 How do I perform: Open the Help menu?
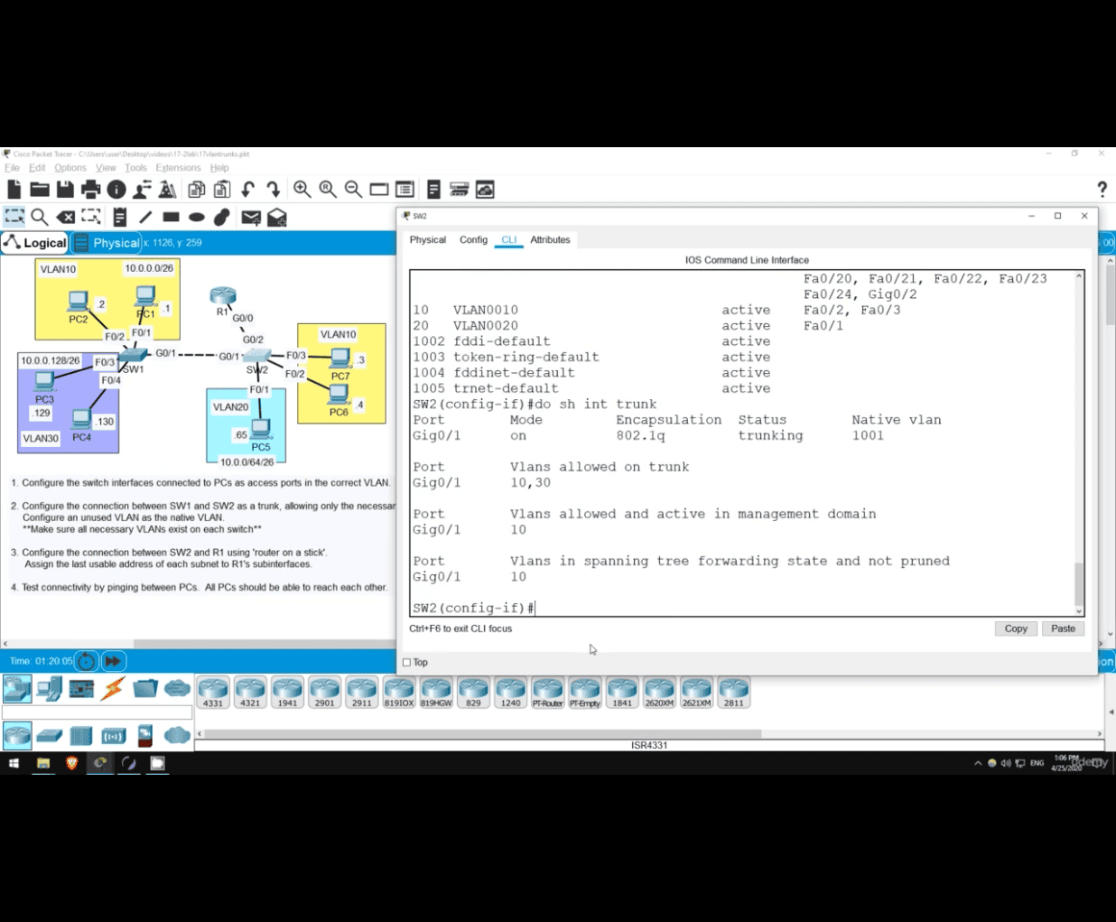(219, 168)
